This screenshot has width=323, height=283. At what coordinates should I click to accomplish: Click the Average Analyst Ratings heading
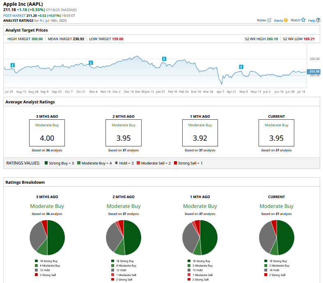coord(30,102)
